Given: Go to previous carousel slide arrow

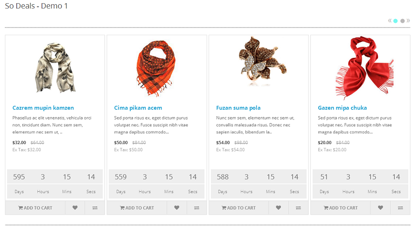Looking at the screenshot, I should pyautogui.click(x=390, y=21).
